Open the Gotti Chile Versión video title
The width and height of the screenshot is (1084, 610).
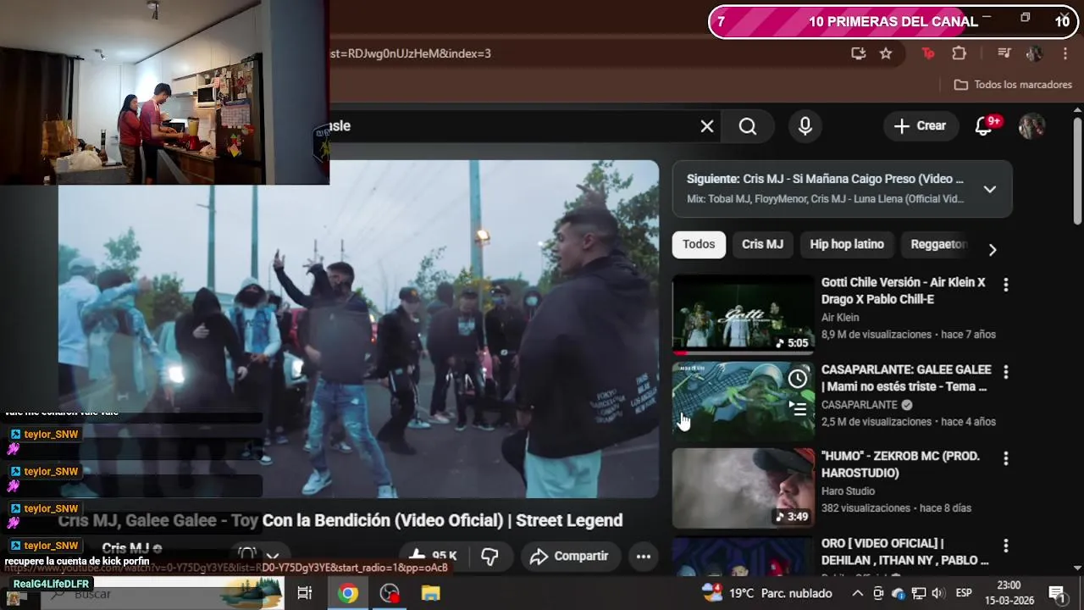(903, 291)
